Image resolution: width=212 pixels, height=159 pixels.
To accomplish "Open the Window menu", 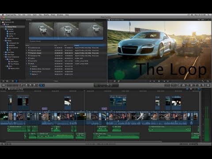I will click(x=60, y=15).
